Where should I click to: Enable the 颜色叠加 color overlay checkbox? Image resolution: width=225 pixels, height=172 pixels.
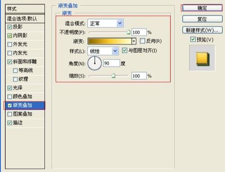click(10, 97)
